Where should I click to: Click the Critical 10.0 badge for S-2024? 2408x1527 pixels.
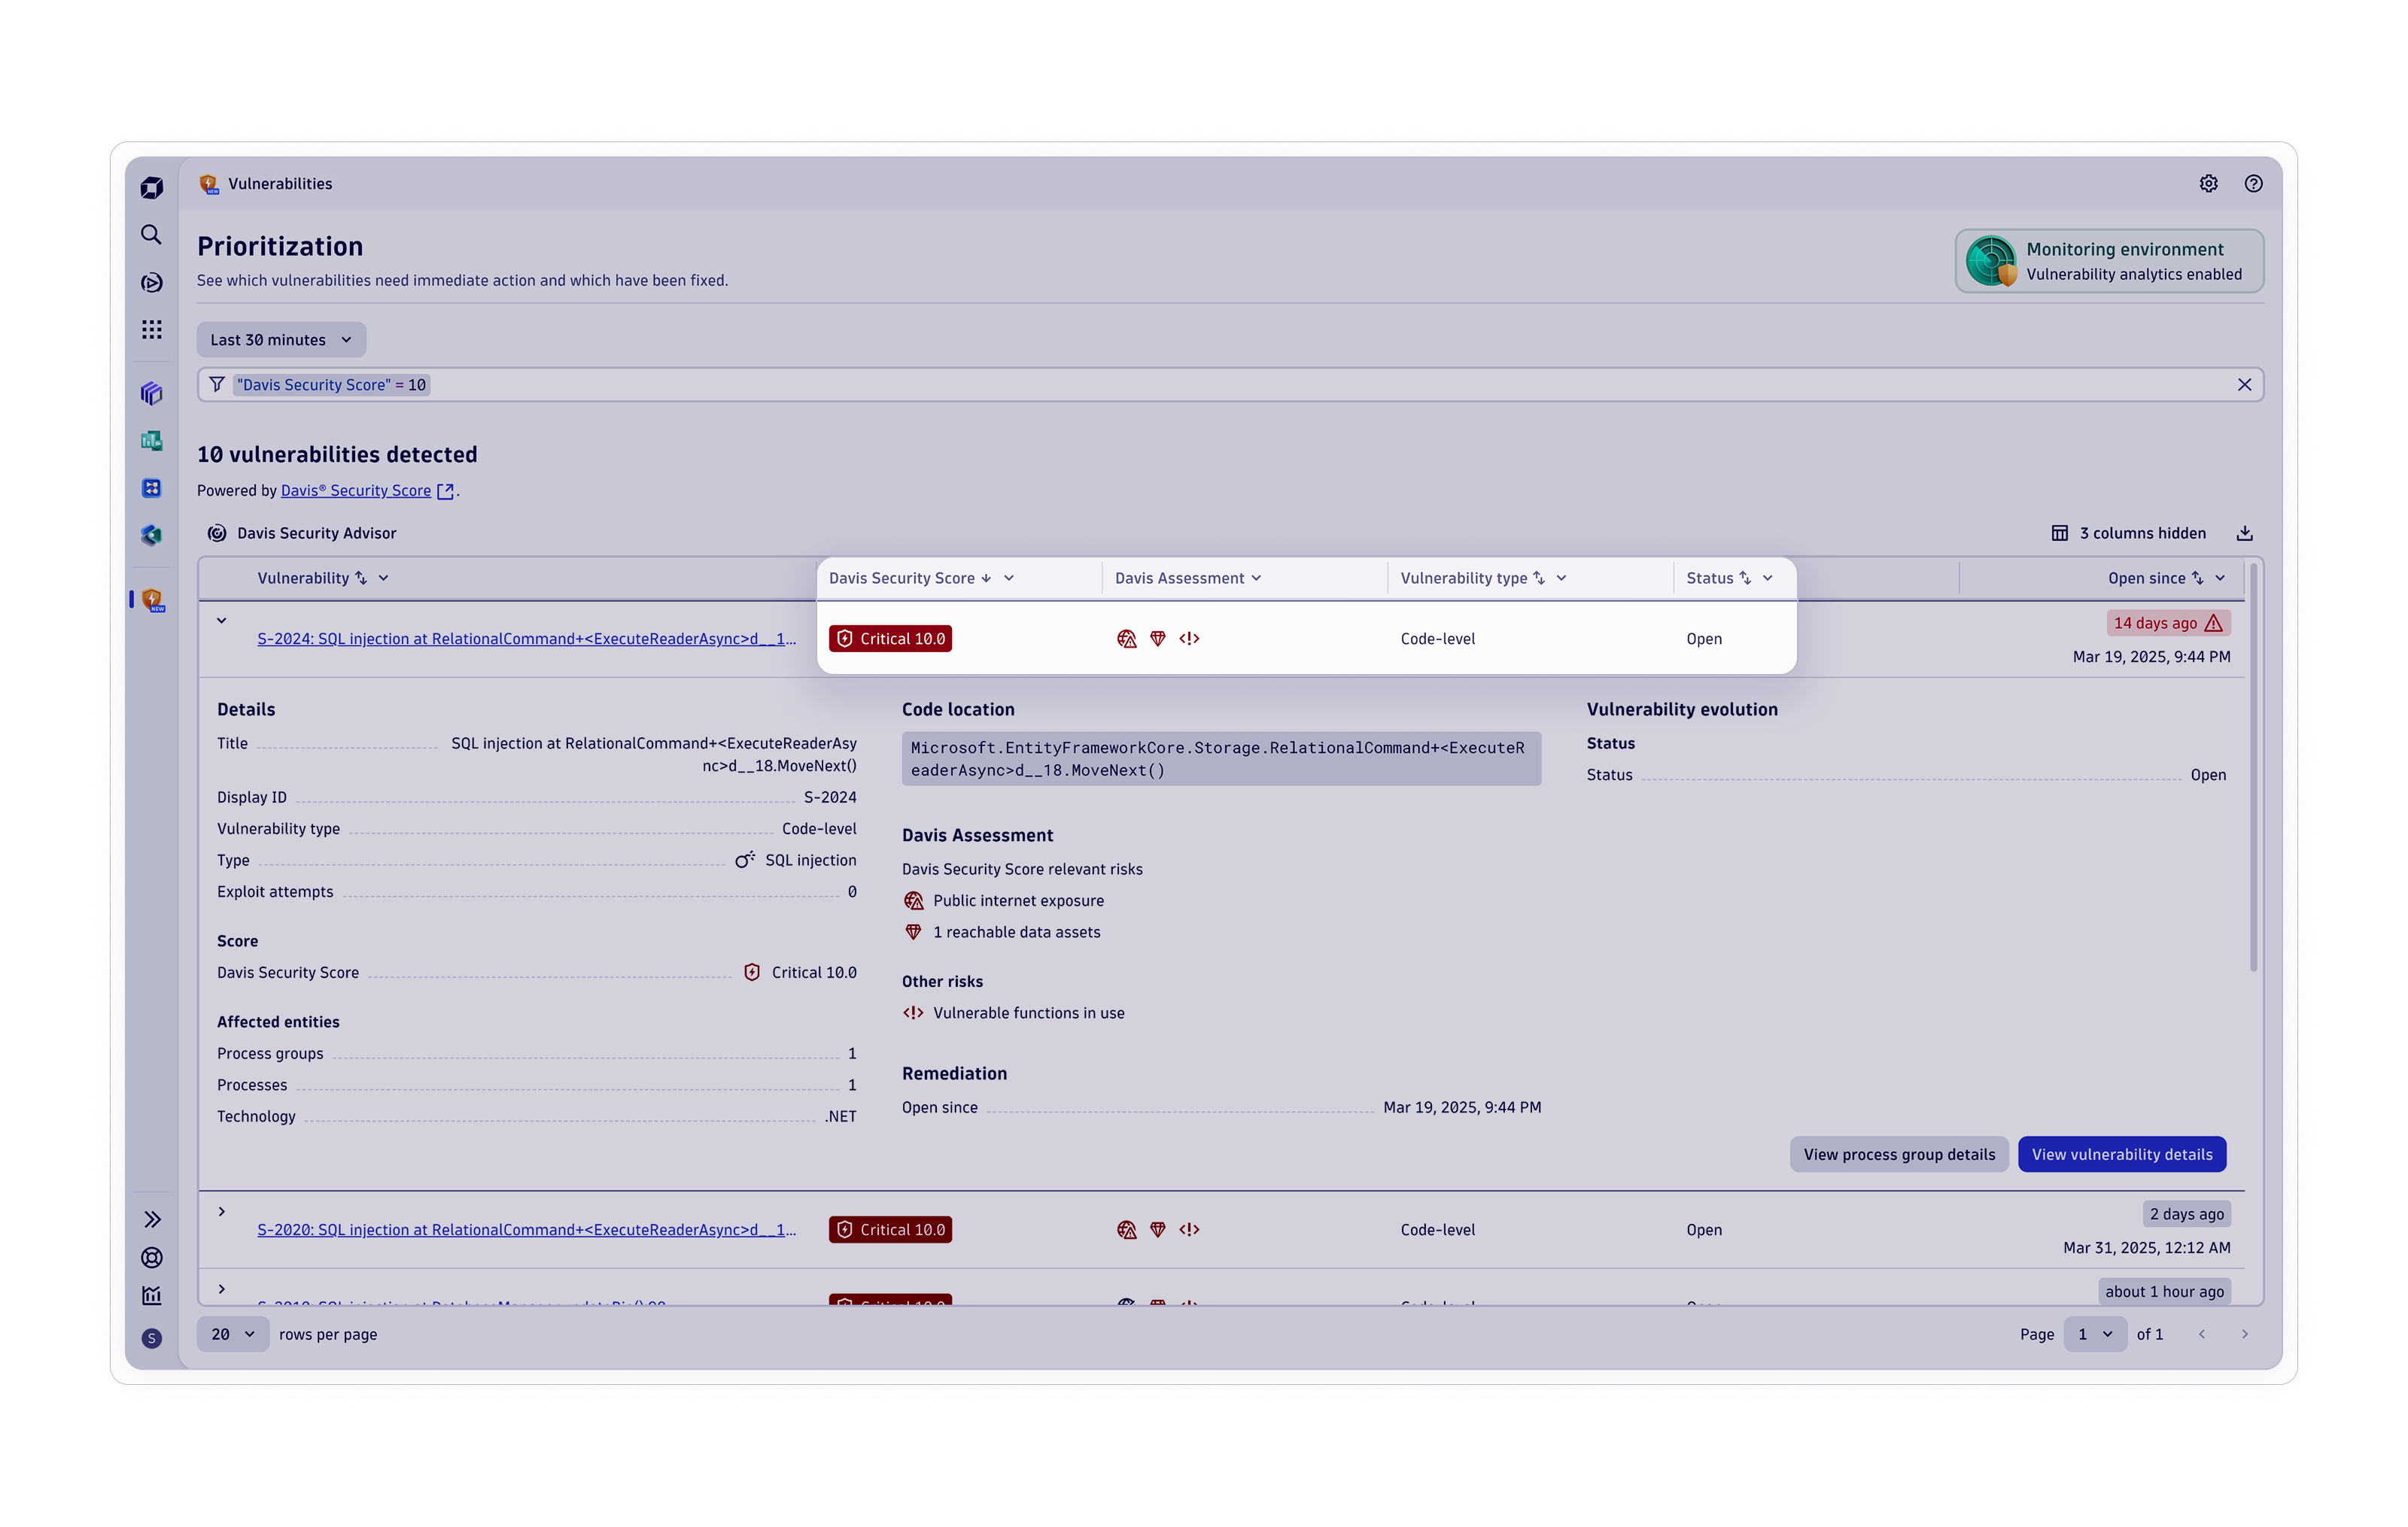click(x=890, y=639)
